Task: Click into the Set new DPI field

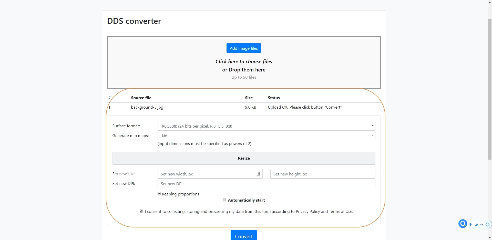Action: click(x=266, y=184)
